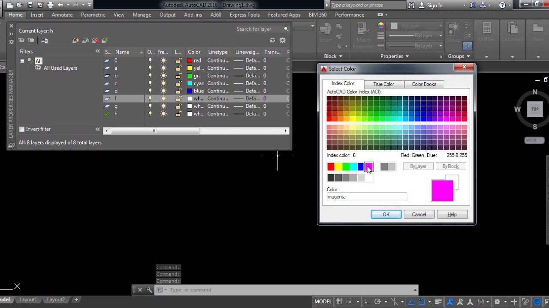Viewport: 549px width, 308px height.
Task: Refresh the layer list
Action: pos(272,40)
